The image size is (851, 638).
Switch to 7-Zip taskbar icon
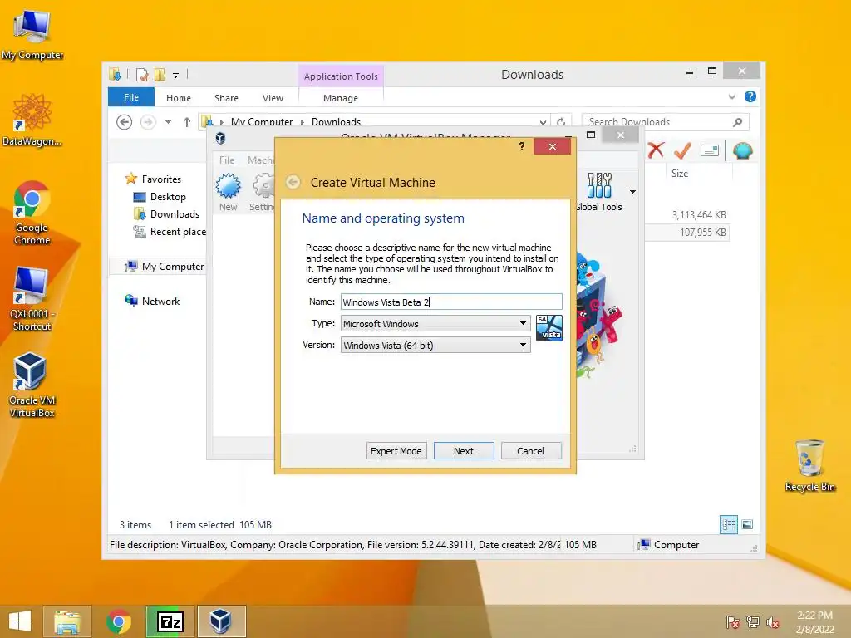pyautogui.click(x=170, y=621)
